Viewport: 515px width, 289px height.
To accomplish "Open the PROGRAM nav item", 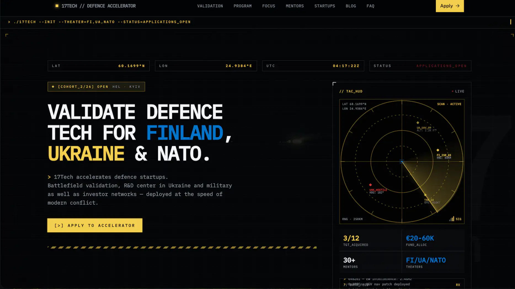I will [242, 6].
